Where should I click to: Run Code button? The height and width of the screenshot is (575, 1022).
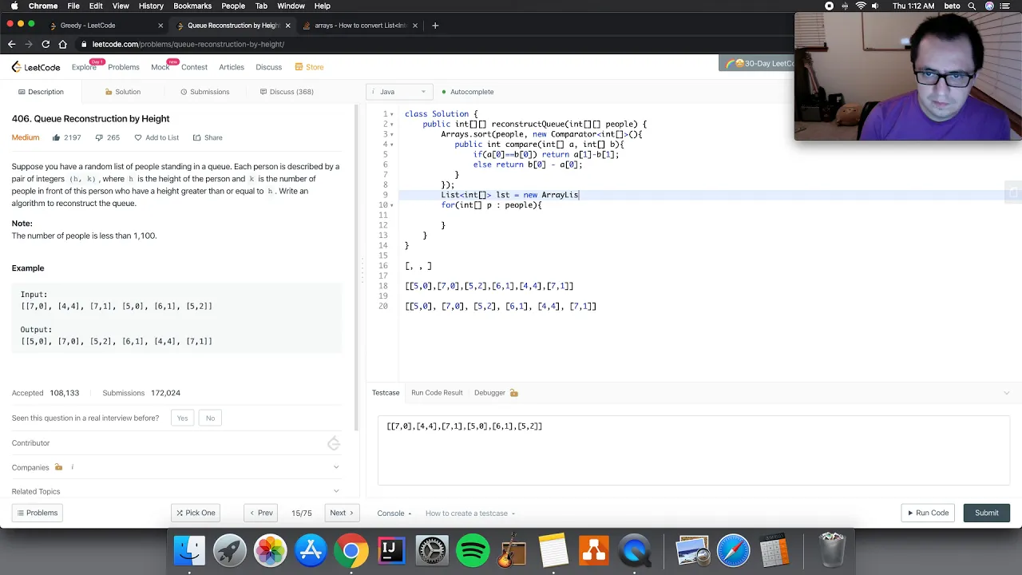[927, 513]
